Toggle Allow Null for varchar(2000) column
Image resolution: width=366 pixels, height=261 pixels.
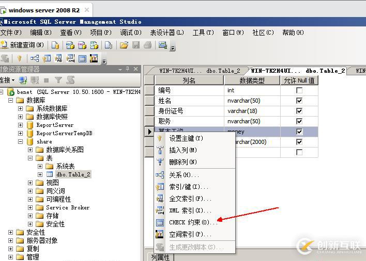(299, 142)
